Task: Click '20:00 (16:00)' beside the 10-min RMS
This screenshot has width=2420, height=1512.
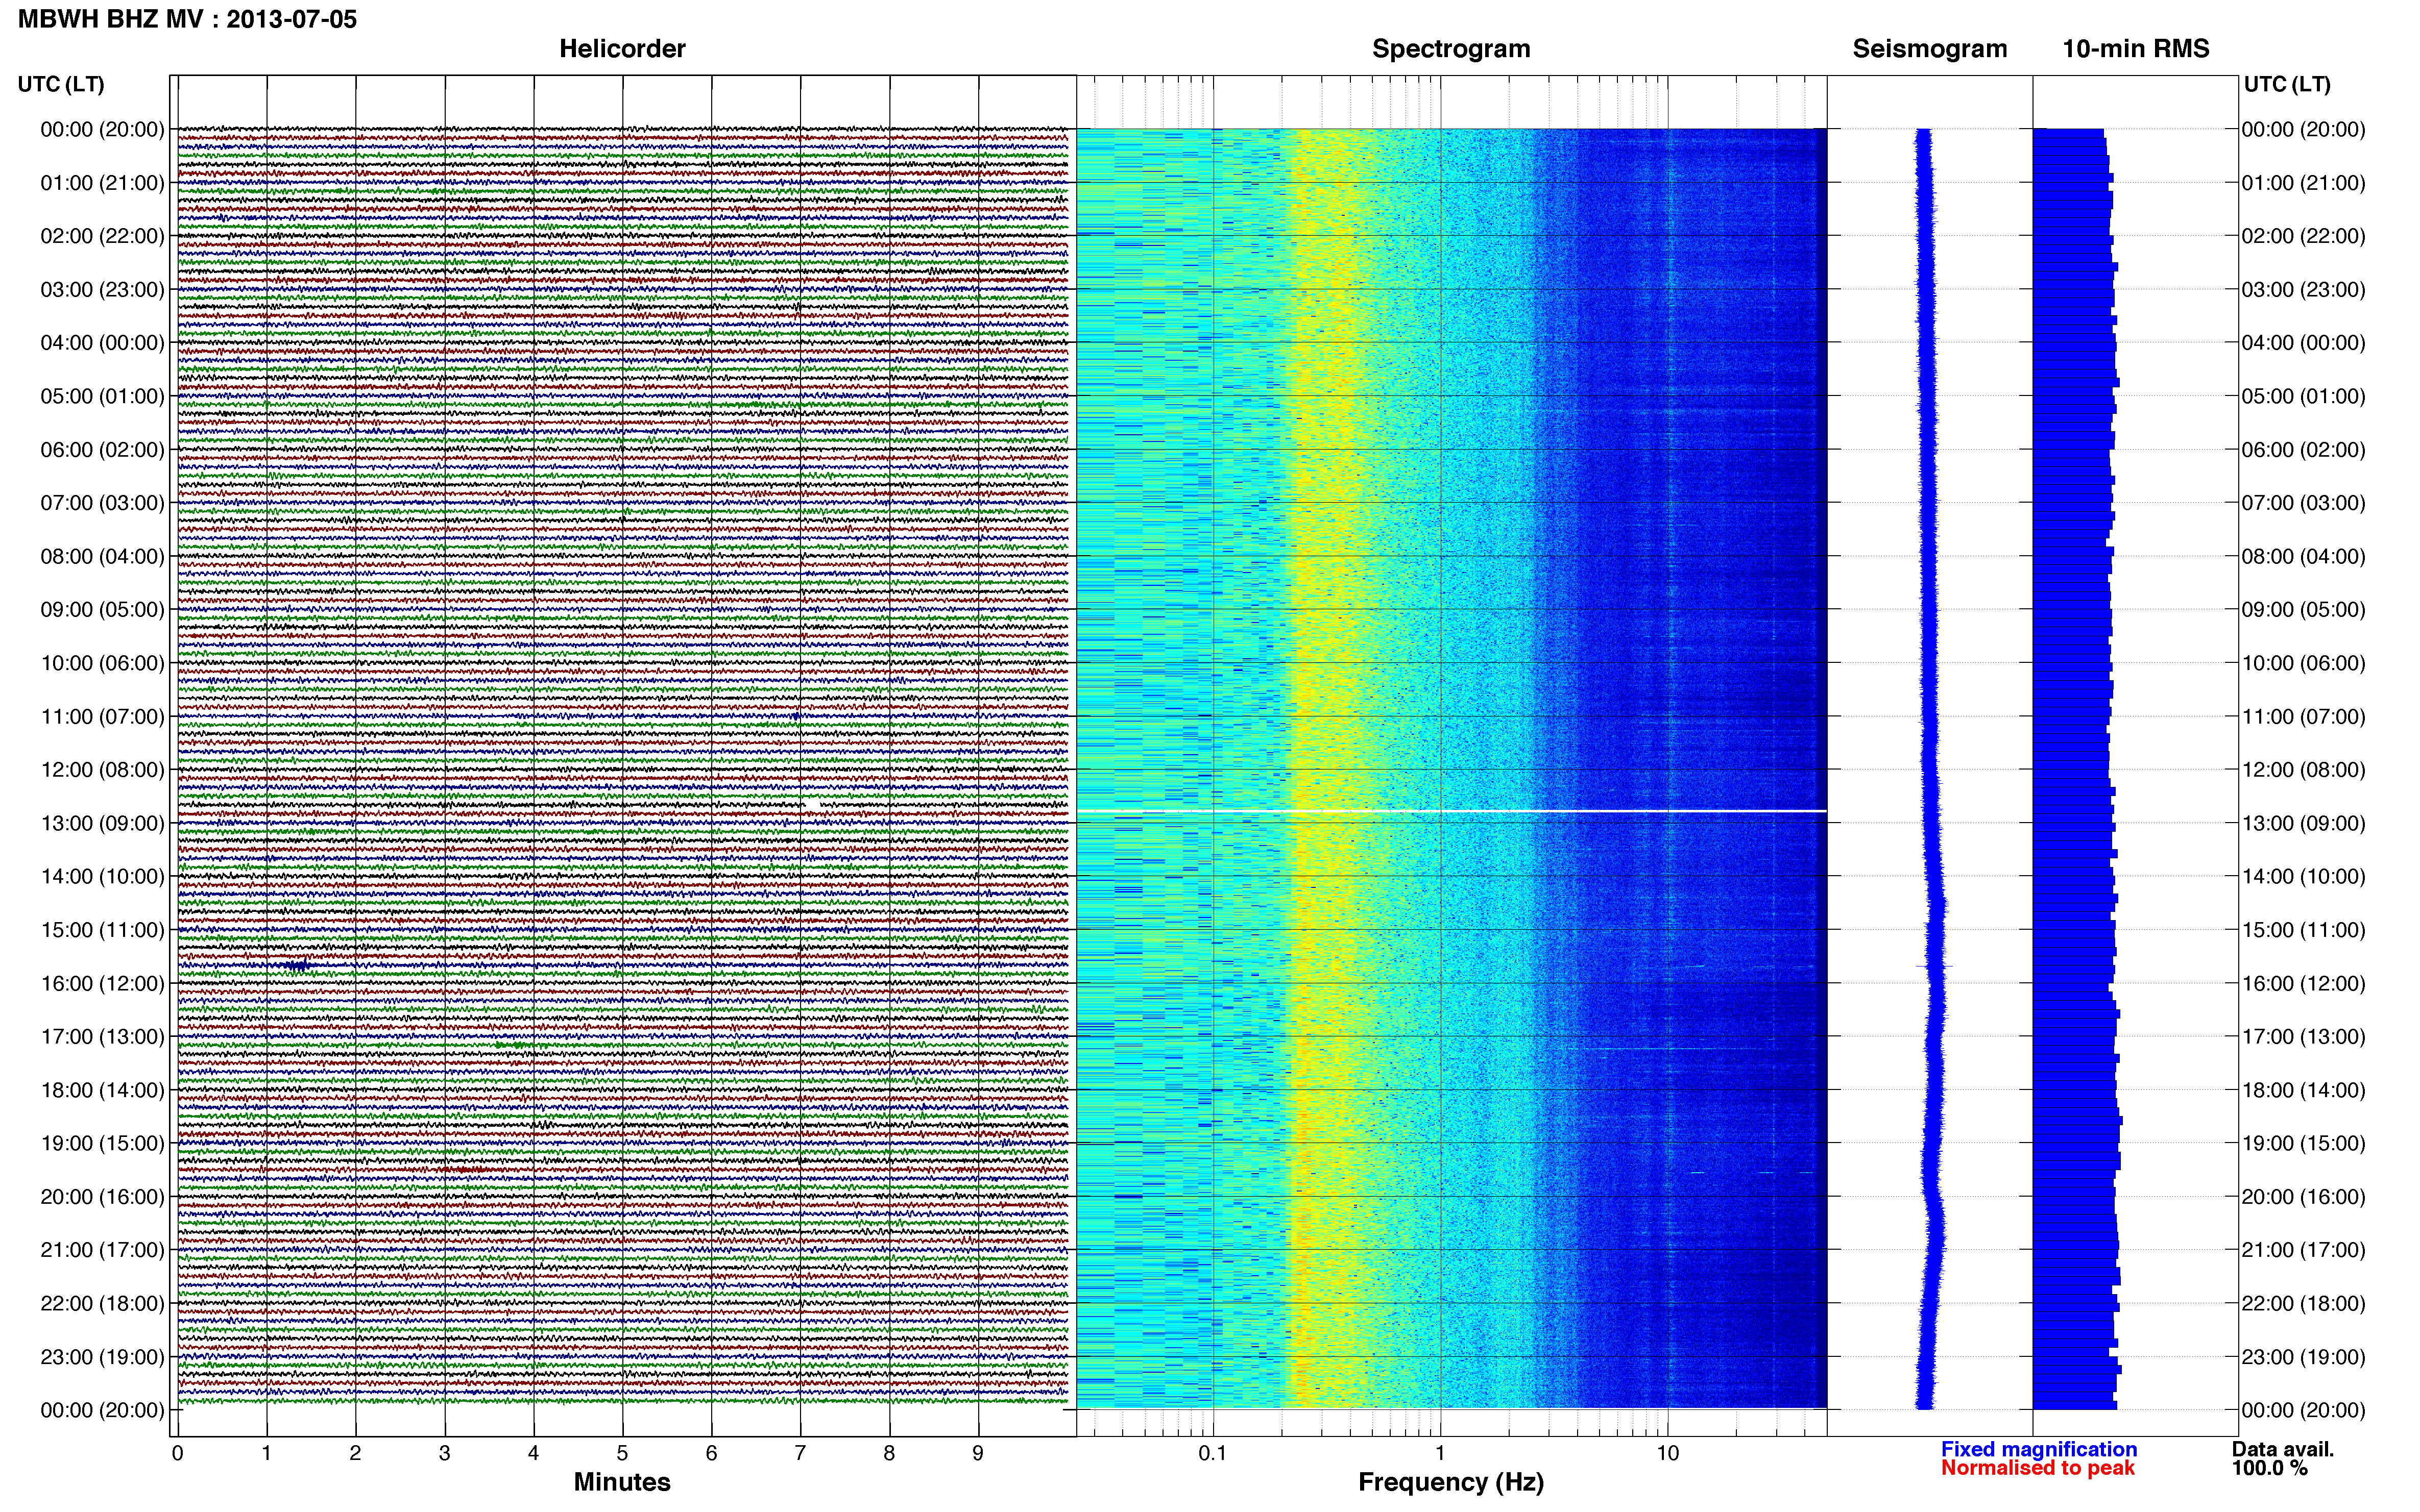Action: coord(2303,1197)
